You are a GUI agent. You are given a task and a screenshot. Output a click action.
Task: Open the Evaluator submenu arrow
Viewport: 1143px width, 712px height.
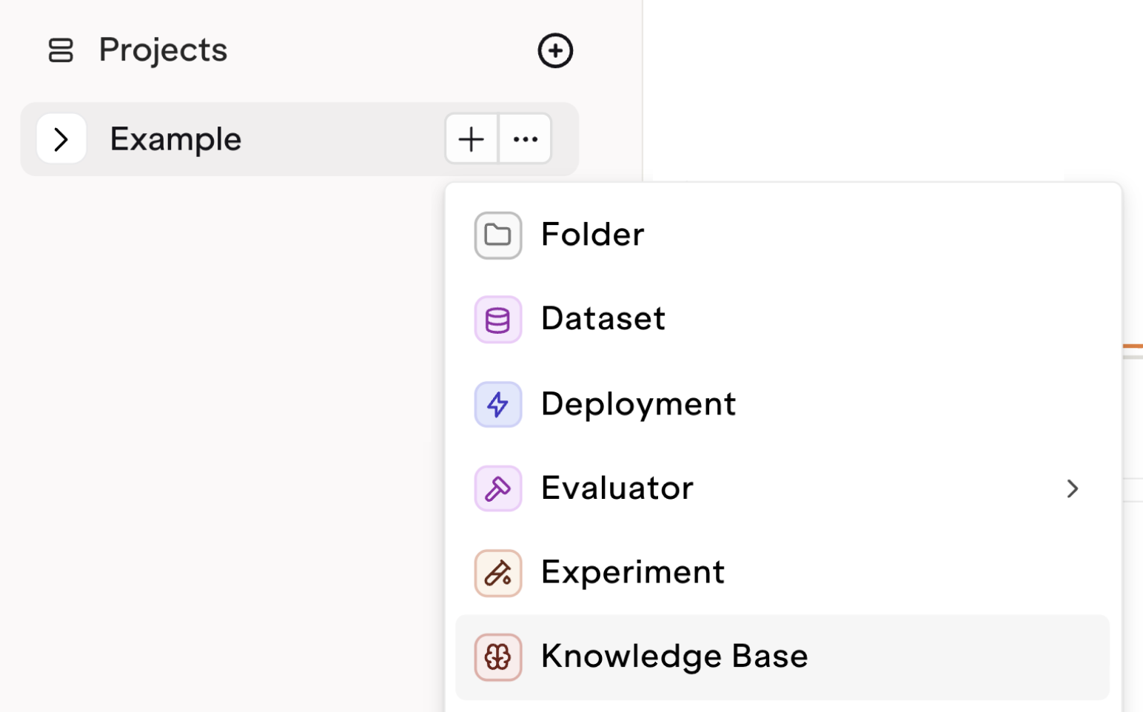tap(1073, 488)
